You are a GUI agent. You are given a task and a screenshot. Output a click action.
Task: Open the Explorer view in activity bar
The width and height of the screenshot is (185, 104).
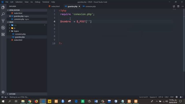pyautogui.click(x=3, y=8)
